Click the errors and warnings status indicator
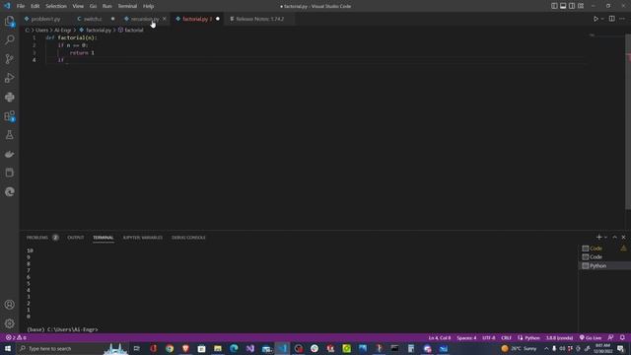This screenshot has height=355, width=631. click(16, 337)
